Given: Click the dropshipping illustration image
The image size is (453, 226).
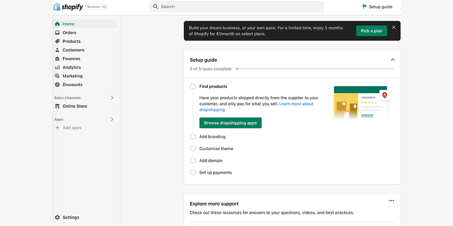Looking at the screenshot, I should pyautogui.click(x=362, y=102).
